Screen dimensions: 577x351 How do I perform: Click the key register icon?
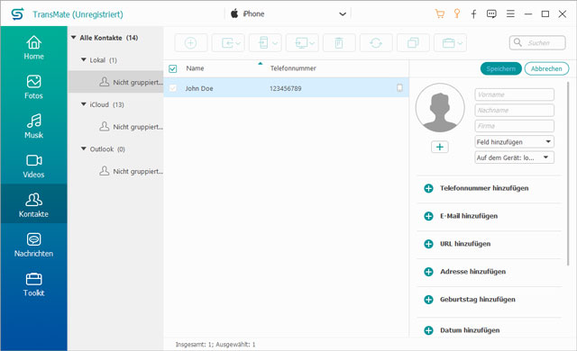coord(457,14)
